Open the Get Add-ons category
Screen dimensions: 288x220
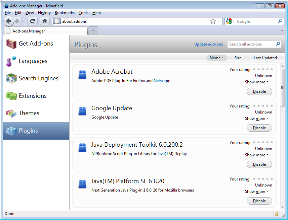[x=36, y=44]
